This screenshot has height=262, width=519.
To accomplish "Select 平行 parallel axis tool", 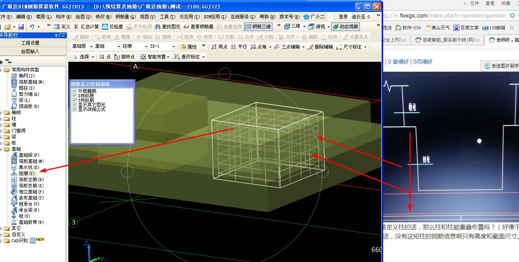I will pyautogui.click(x=239, y=47).
